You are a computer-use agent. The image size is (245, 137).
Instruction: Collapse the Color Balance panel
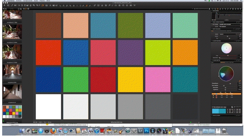click(x=212, y=41)
